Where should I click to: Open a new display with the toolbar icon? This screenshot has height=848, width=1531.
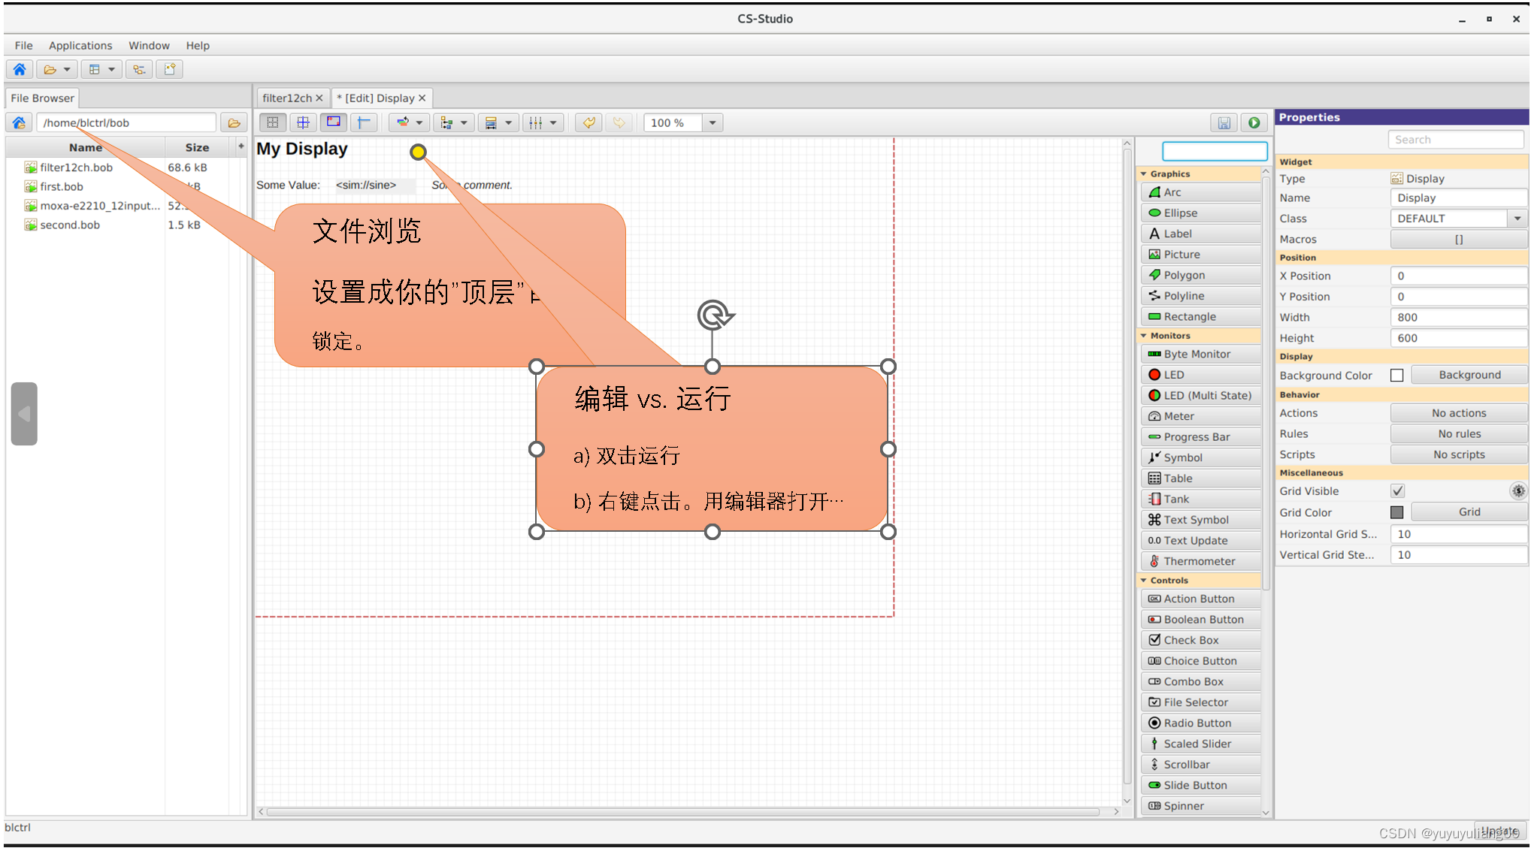coord(169,69)
